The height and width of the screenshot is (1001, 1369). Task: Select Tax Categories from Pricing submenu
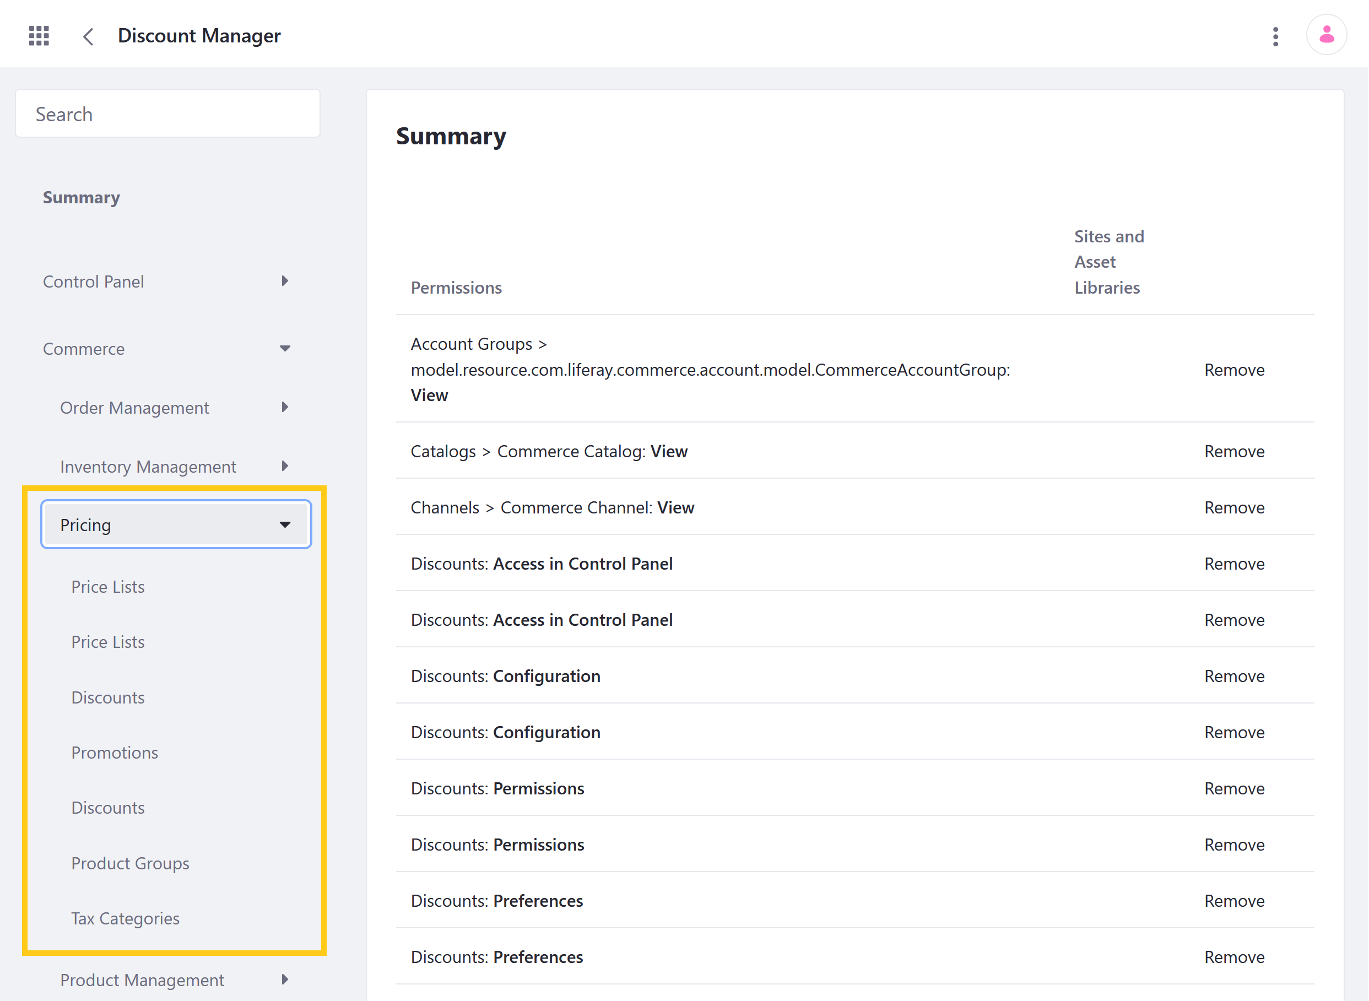pyautogui.click(x=125, y=917)
